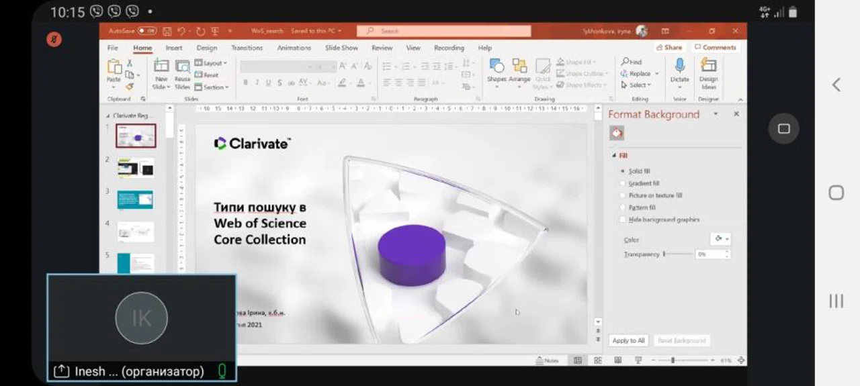Click the Reset slide button
Viewport: 860px width, 386px height.
(207, 75)
